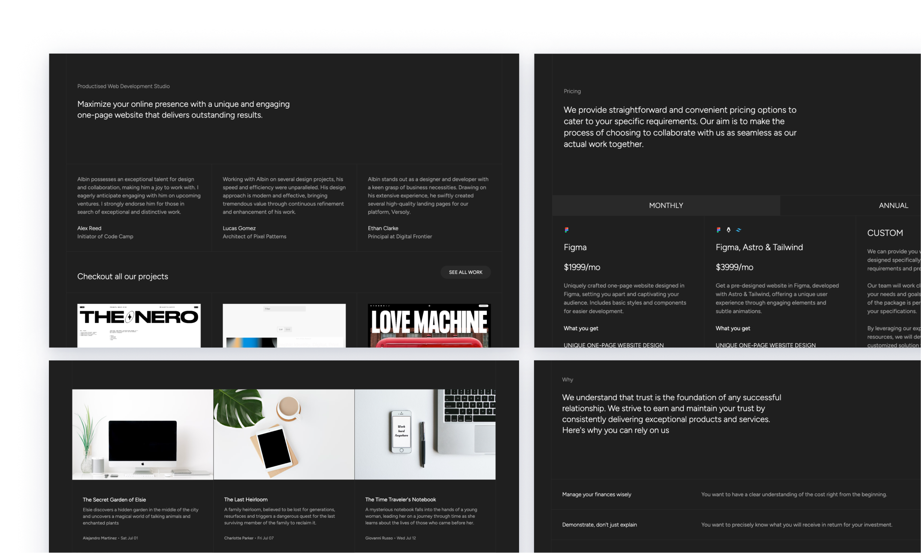This screenshot has height=553, width=921.
Task: Click the Figma logo in the $3999 plan
Action: [x=719, y=230]
